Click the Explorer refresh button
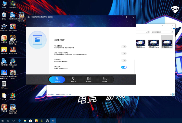 [x=148, y=32]
